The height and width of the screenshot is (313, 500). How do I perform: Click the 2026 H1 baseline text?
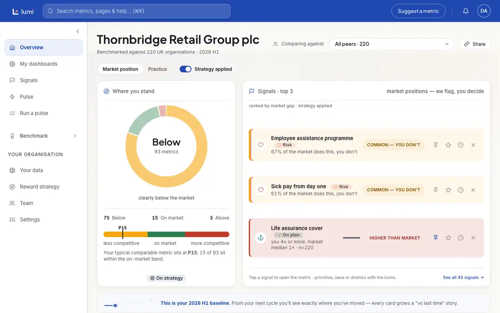195,303
